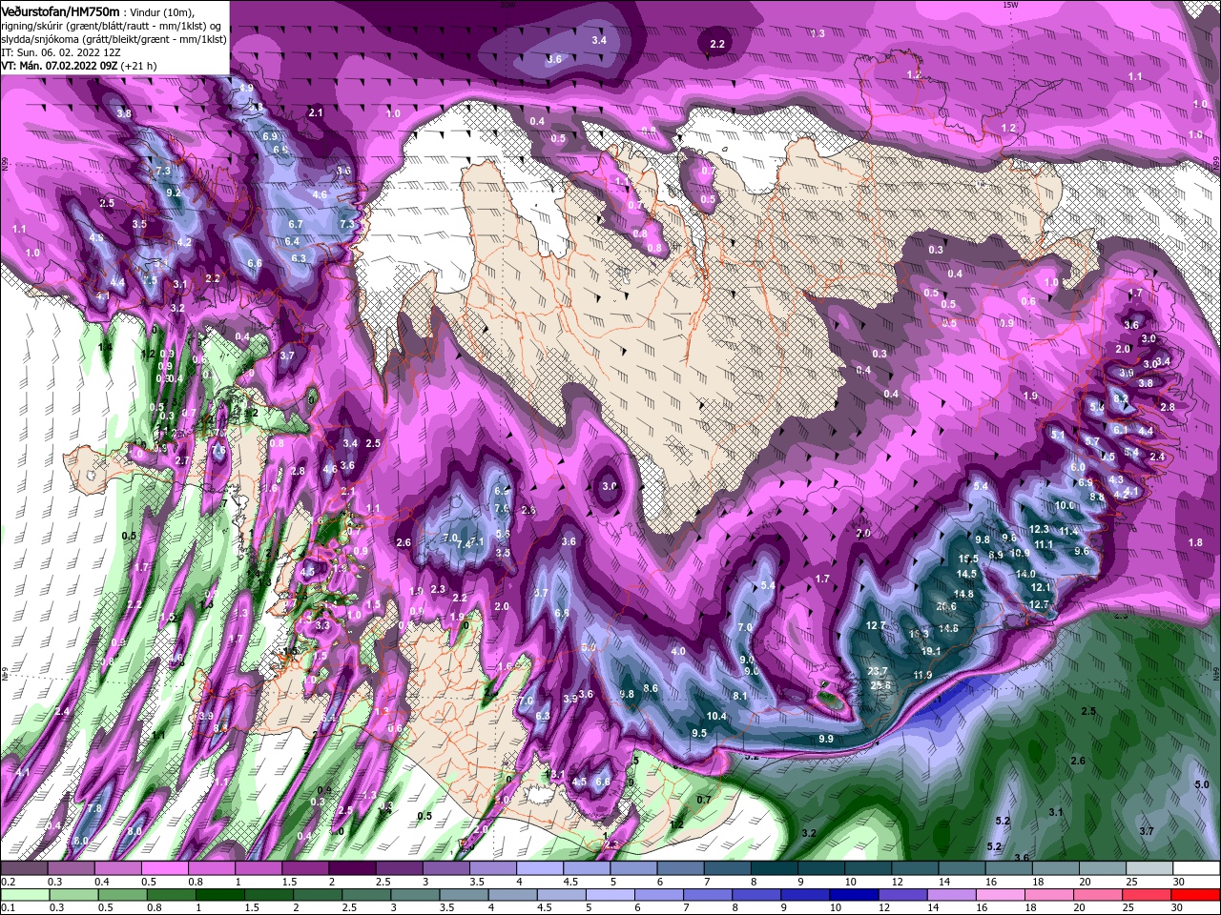Select the 10.0 value in the east
The width and height of the screenshot is (1221, 915).
1065,505
